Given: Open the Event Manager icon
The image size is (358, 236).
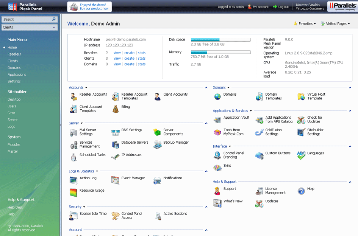Looking at the screenshot, I should point(116,180).
